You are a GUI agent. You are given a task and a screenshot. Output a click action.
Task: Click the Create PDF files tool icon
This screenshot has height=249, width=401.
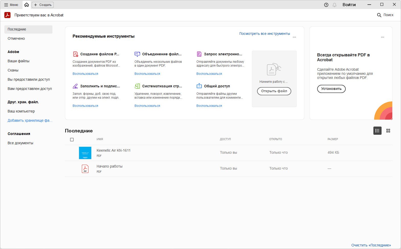75,54
